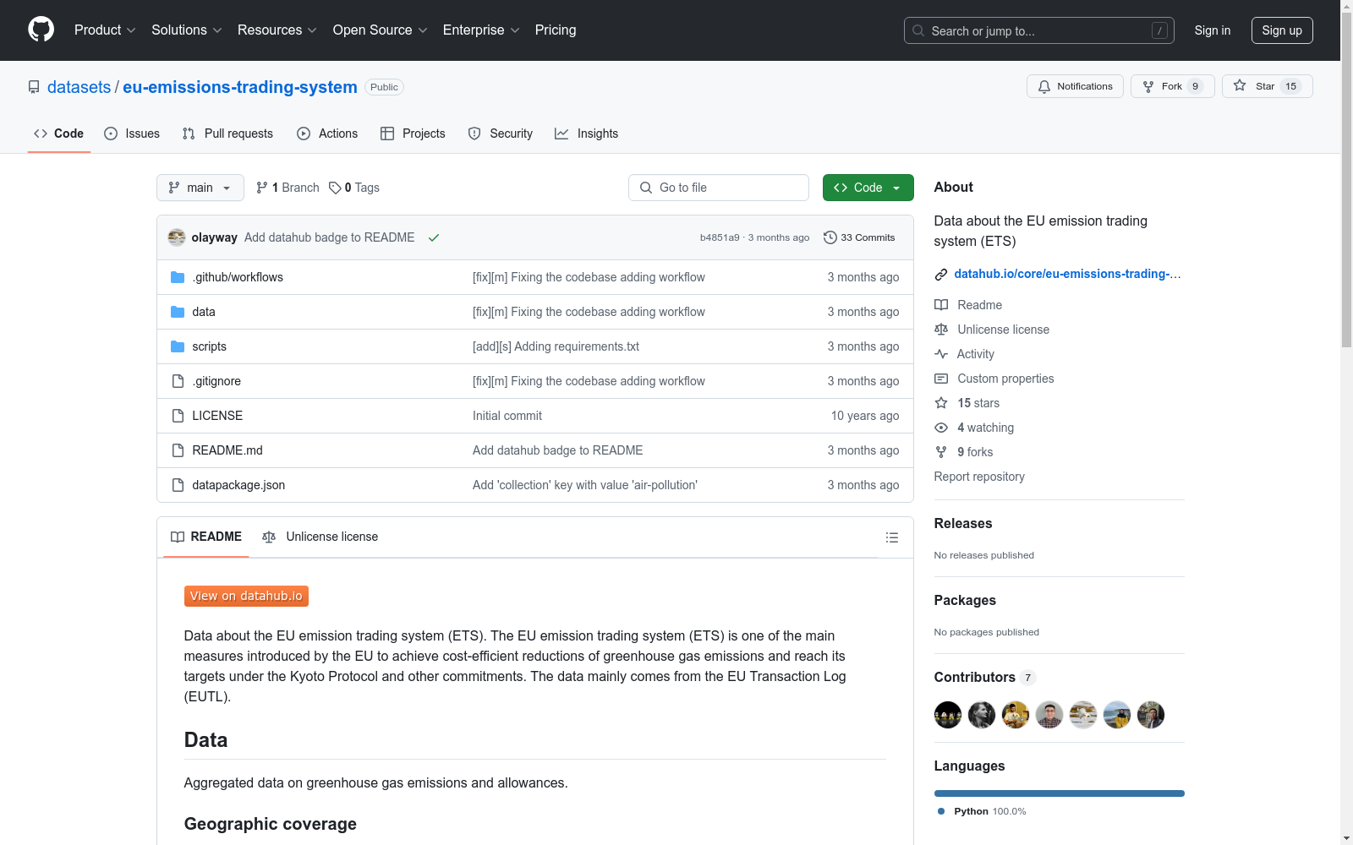Viewport: 1353px width, 845px height.
Task: Open the README outline list icon
Action: click(x=891, y=537)
